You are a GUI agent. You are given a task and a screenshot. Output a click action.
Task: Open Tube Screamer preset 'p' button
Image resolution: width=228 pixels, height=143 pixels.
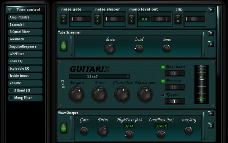click(211, 44)
